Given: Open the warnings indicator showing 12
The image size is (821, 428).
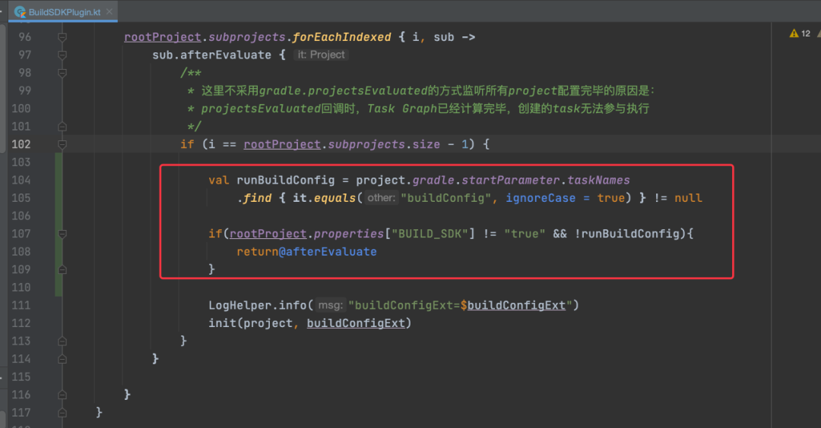Looking at the screenshot, I should tap(800, 33).
